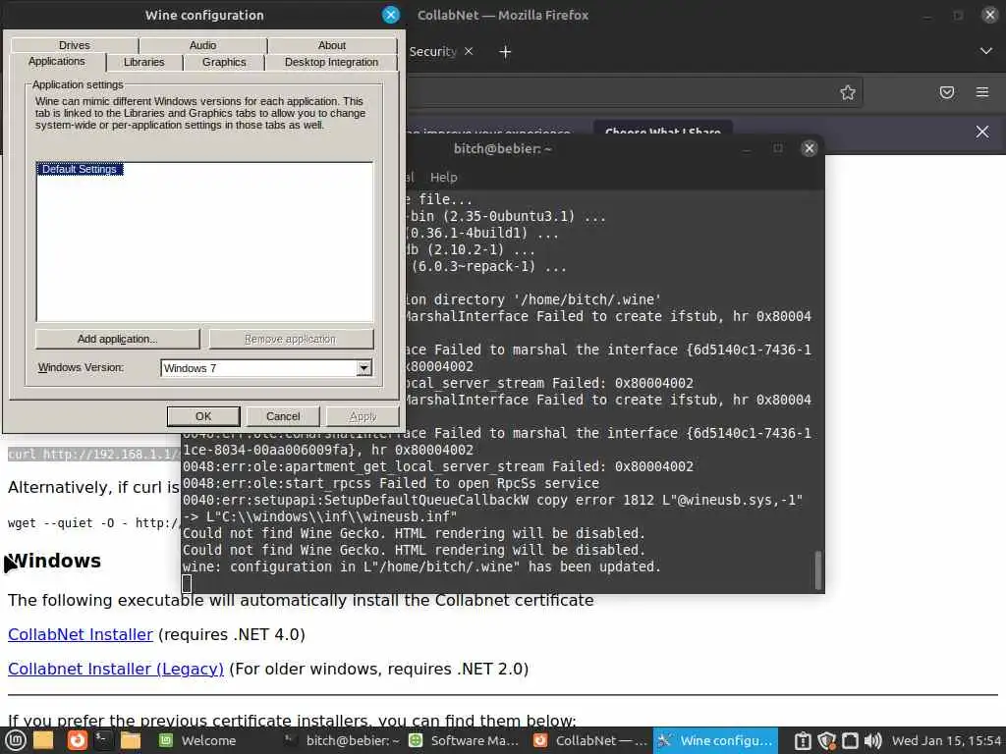This screenshot has width=1006, height=754.
Task: Click the Add application button
Action: [x=118, y=339]
